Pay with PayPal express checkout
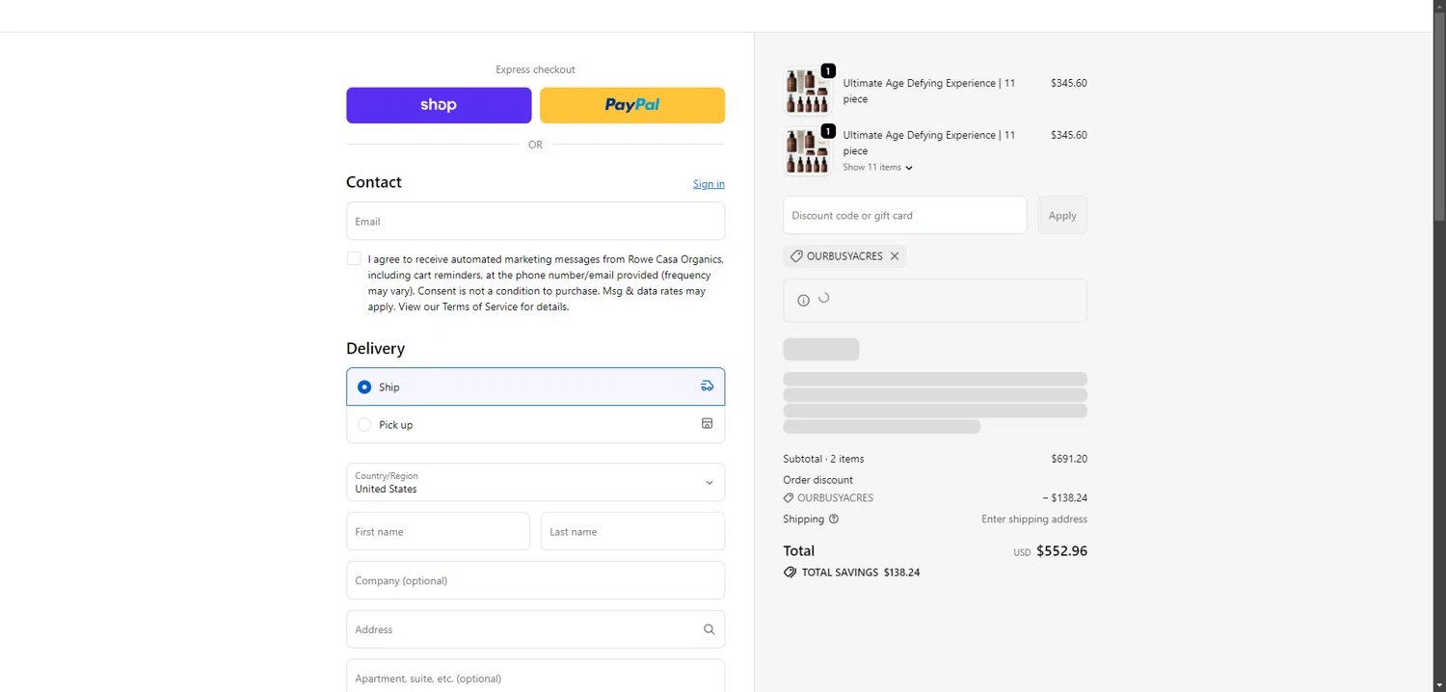The height and width of the screenshot is (692, 1446). 631,105
